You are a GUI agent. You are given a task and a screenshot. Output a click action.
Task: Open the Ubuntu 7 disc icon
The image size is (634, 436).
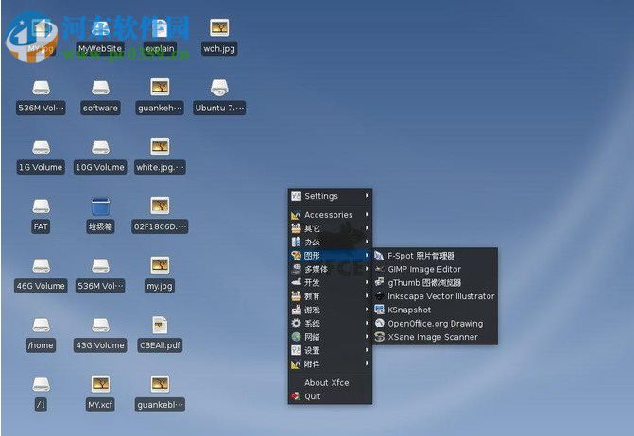[x=219, y=88]
